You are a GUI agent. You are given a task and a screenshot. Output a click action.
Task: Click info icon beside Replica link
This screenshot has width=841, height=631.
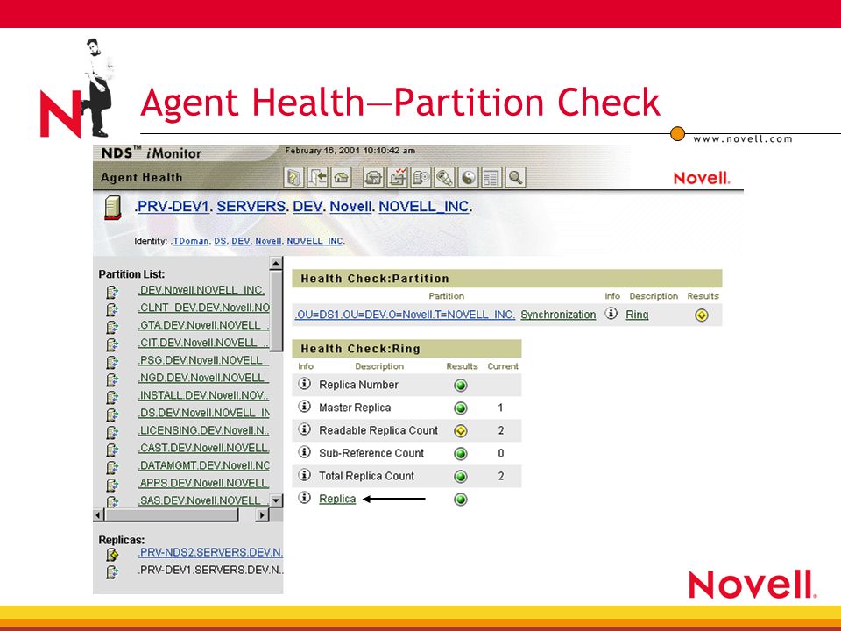click(305, 498)
